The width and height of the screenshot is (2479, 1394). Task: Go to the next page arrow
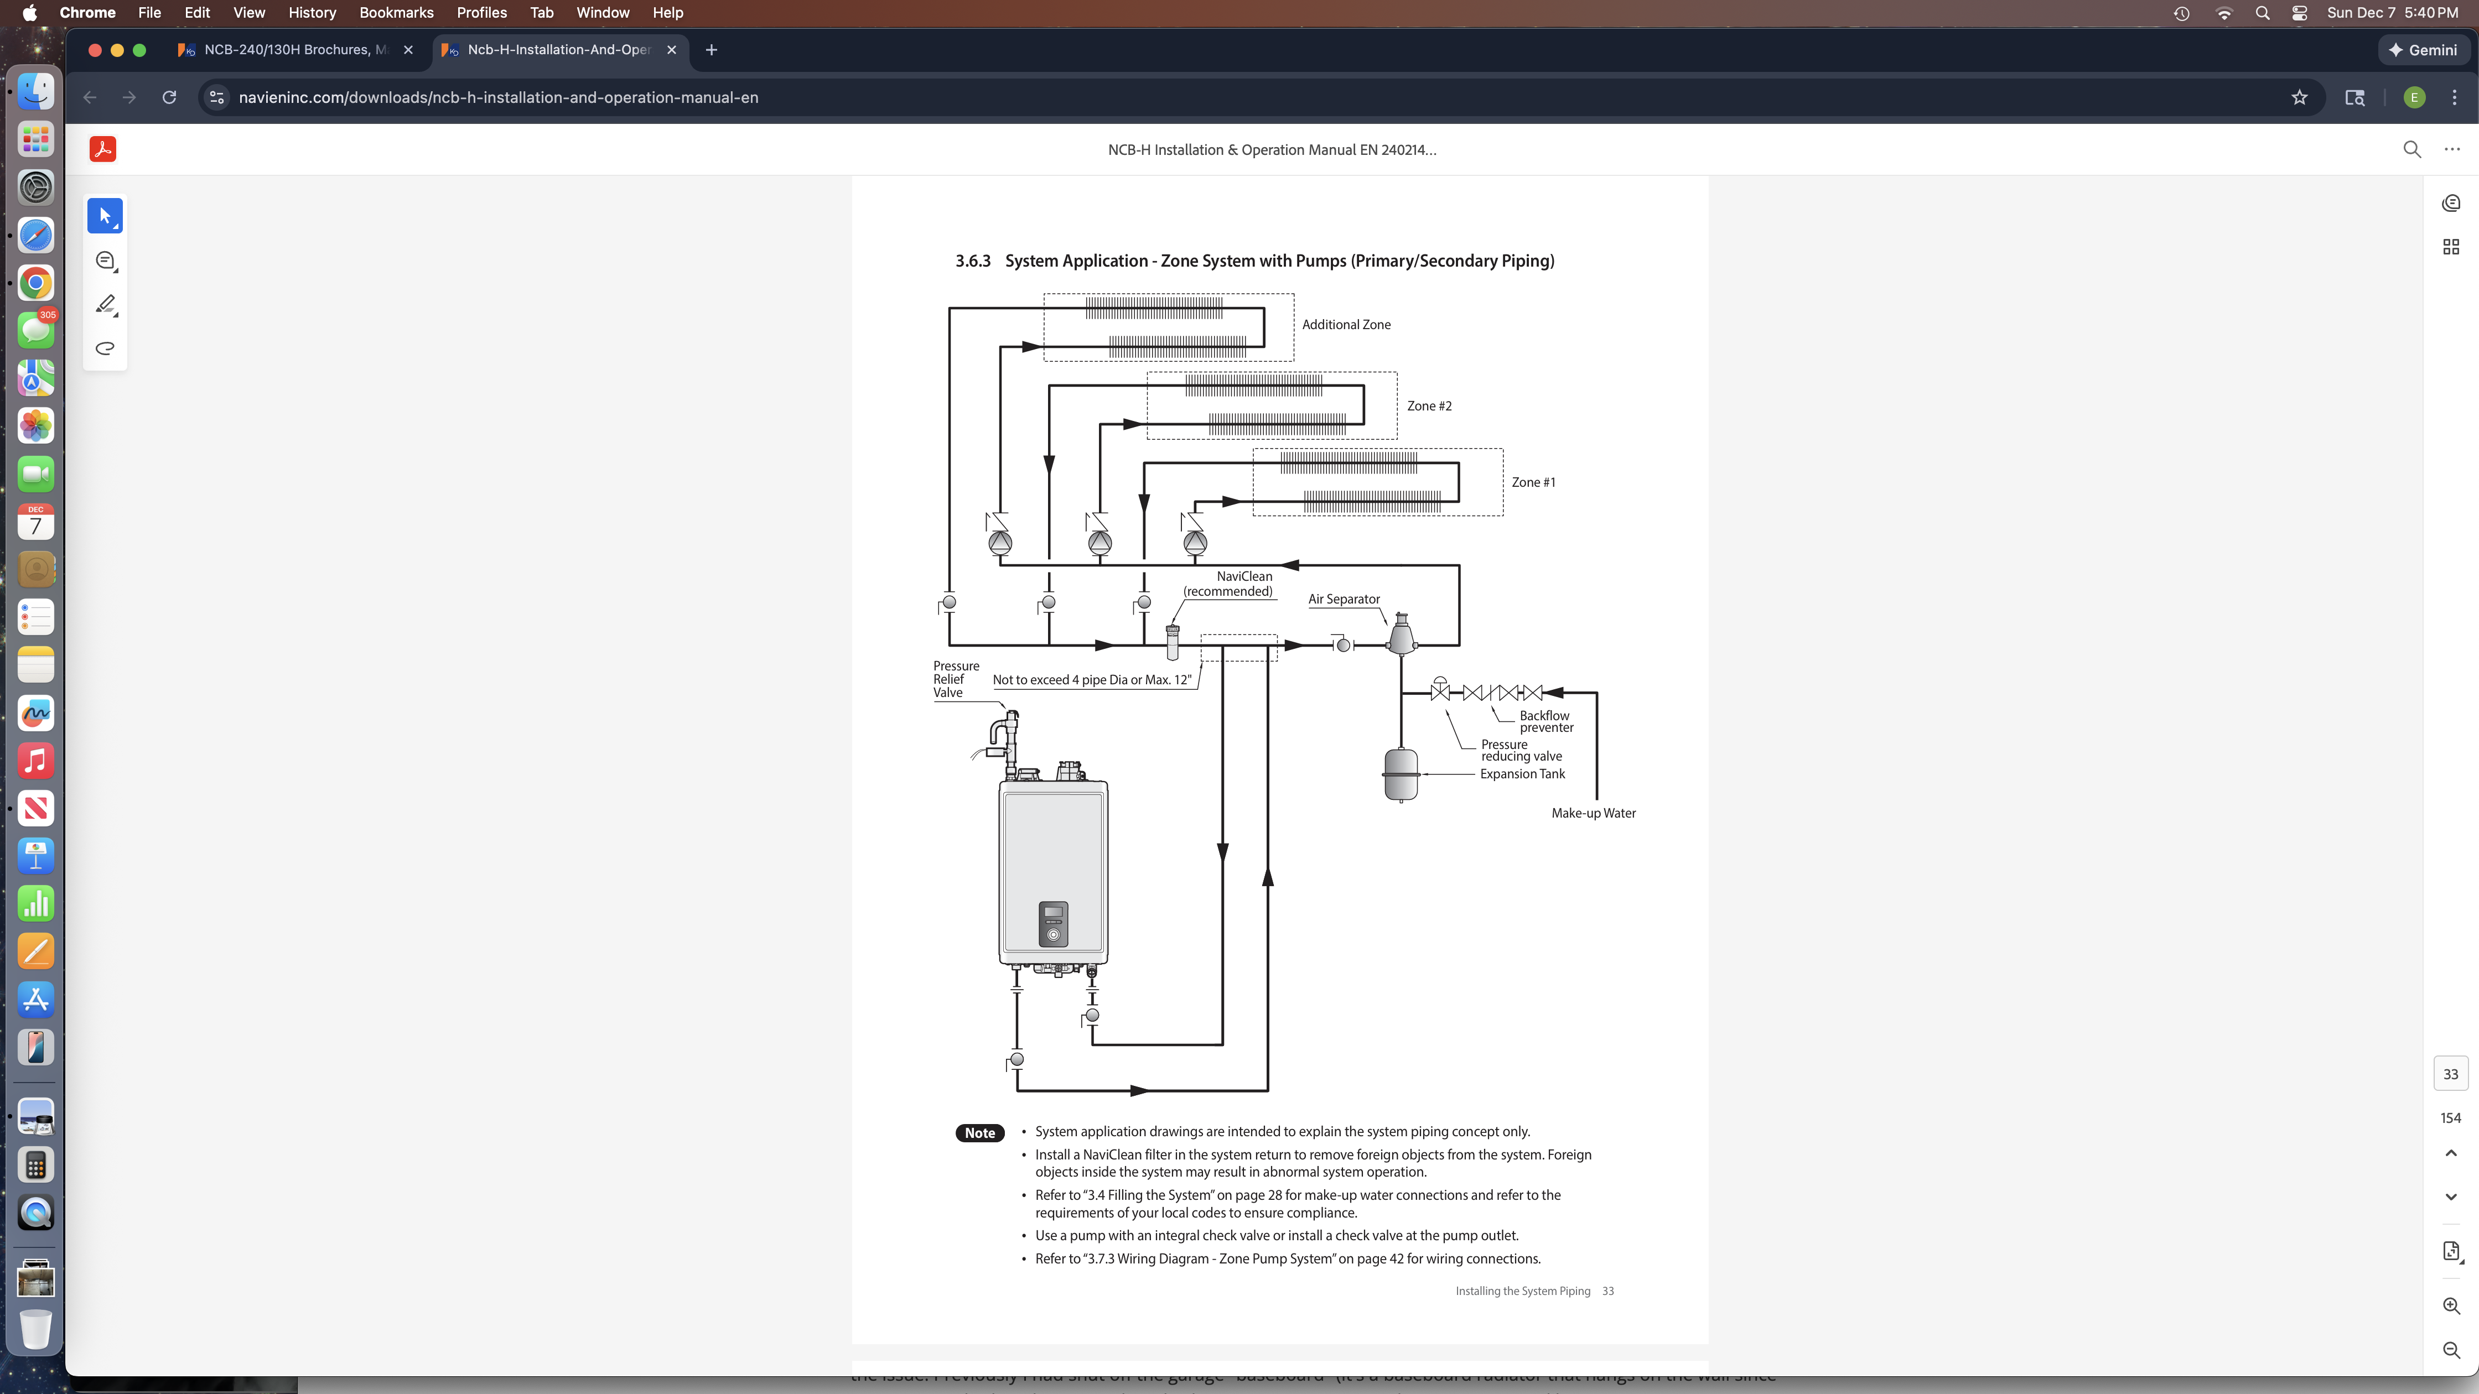[2450, 1197]
